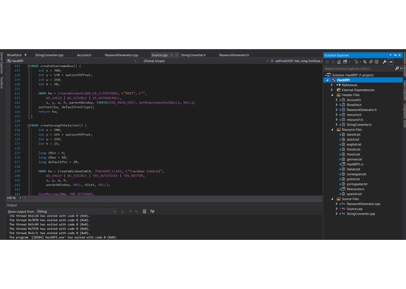Click Go to Previous Message icon in Output

130,212
